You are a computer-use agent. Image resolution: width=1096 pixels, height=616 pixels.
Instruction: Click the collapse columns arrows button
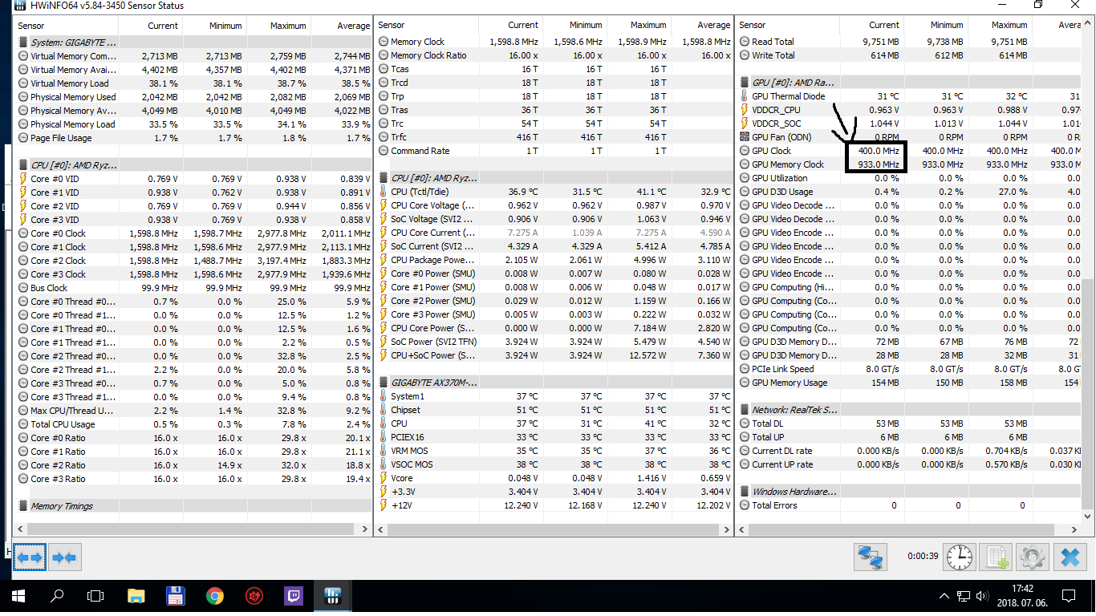point(64,556)
